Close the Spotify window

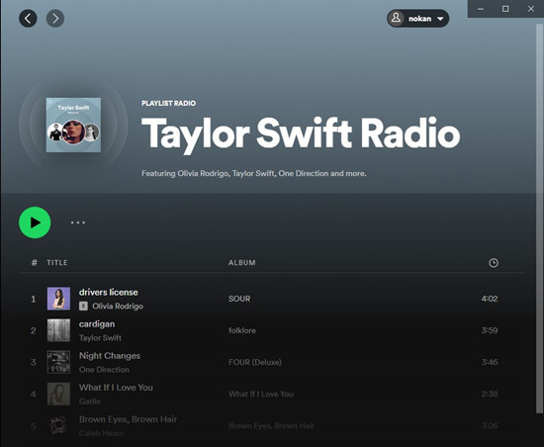click(x=531, y=9)
